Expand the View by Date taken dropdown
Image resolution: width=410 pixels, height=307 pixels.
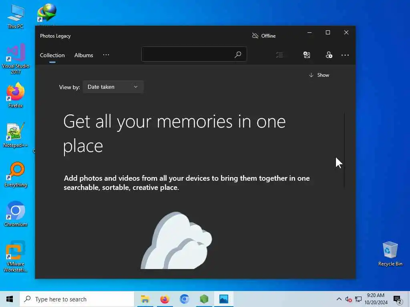[x=113, y=87]
